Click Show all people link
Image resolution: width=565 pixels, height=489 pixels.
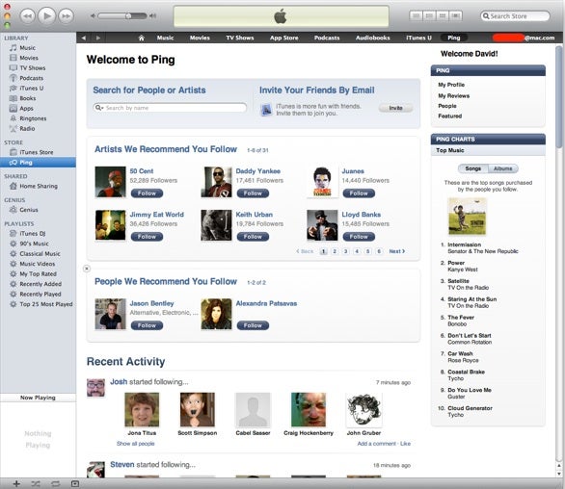pos(136,444)
